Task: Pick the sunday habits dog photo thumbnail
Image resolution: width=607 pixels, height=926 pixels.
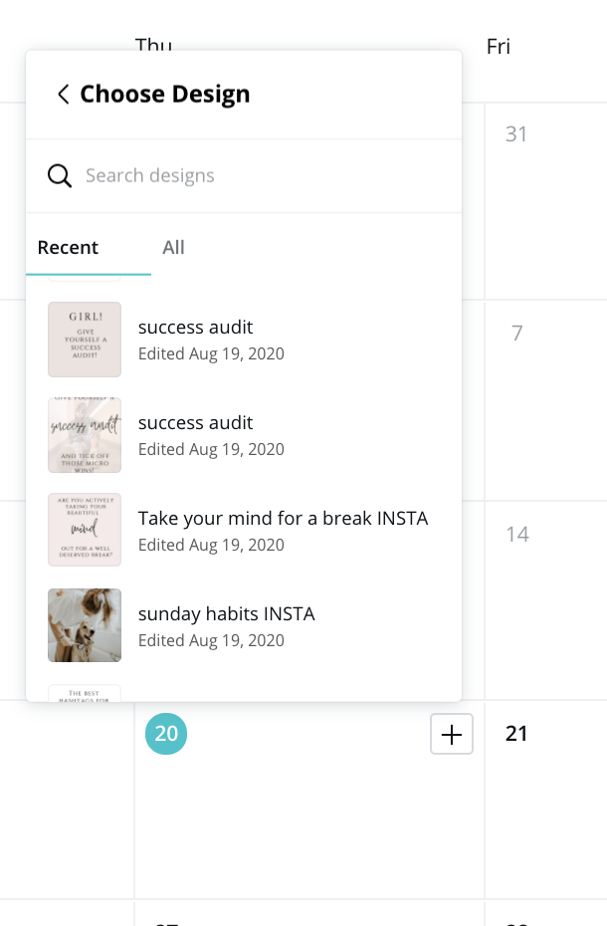Action: tap(85, 625)
